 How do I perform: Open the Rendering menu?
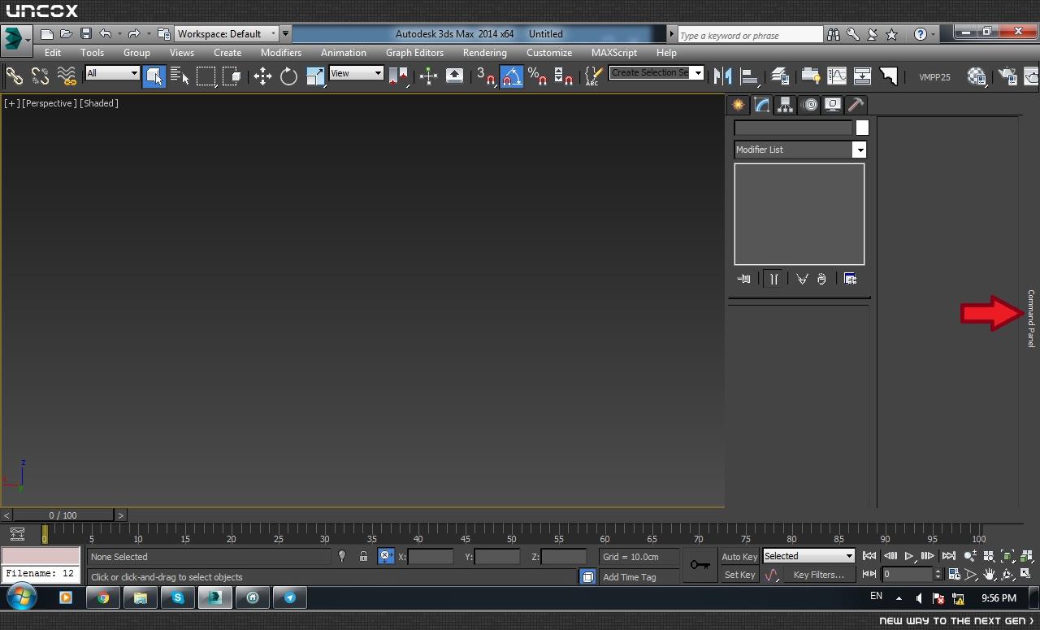(485, 53)
